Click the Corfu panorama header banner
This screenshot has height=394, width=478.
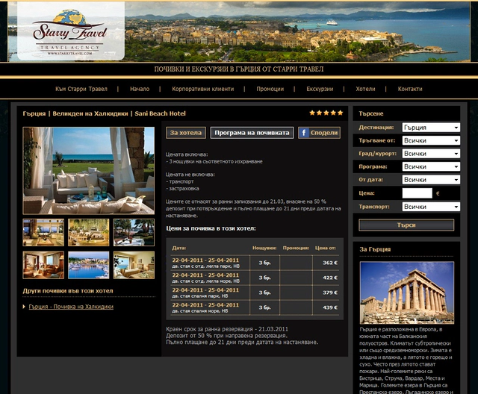(297, 31)
